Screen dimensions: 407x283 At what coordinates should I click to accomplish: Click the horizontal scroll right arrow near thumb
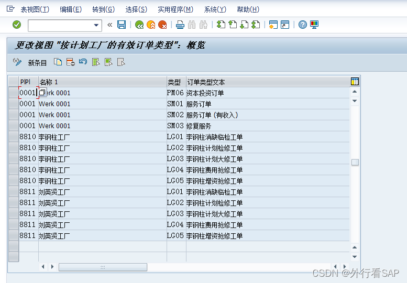pos(52,267)
